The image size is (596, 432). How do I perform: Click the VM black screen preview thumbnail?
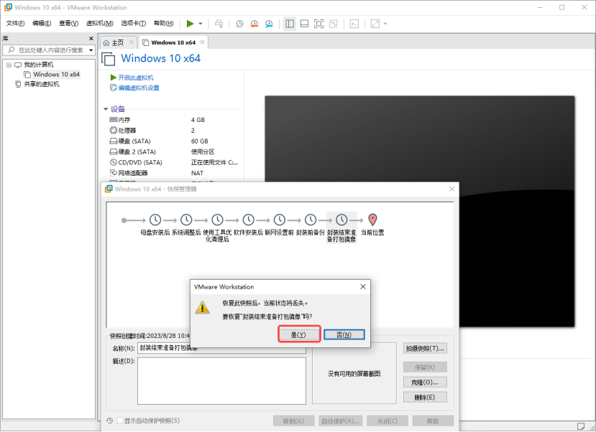point(420,211)
